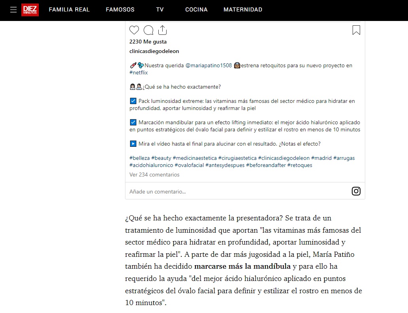408x313 pixels.
Task: Open Instagram via the logo icon
Action: point(356,191)
